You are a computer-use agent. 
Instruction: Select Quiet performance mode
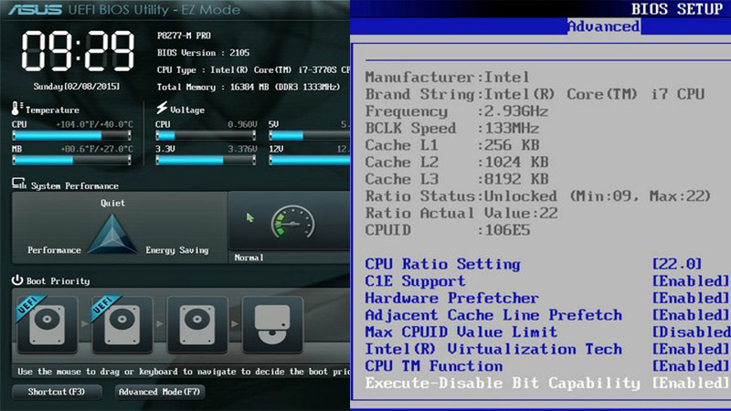pos(112,203)
